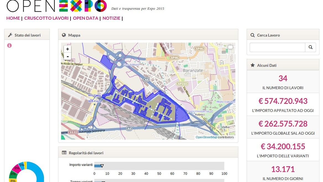Go to CRUSCOTTO LAVORI page

point(46,18)
